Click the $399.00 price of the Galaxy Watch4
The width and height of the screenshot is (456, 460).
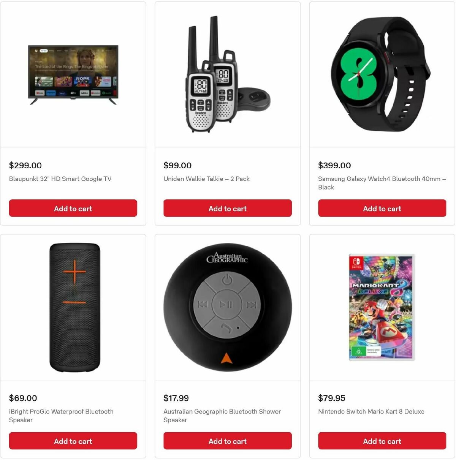[334, 165]
